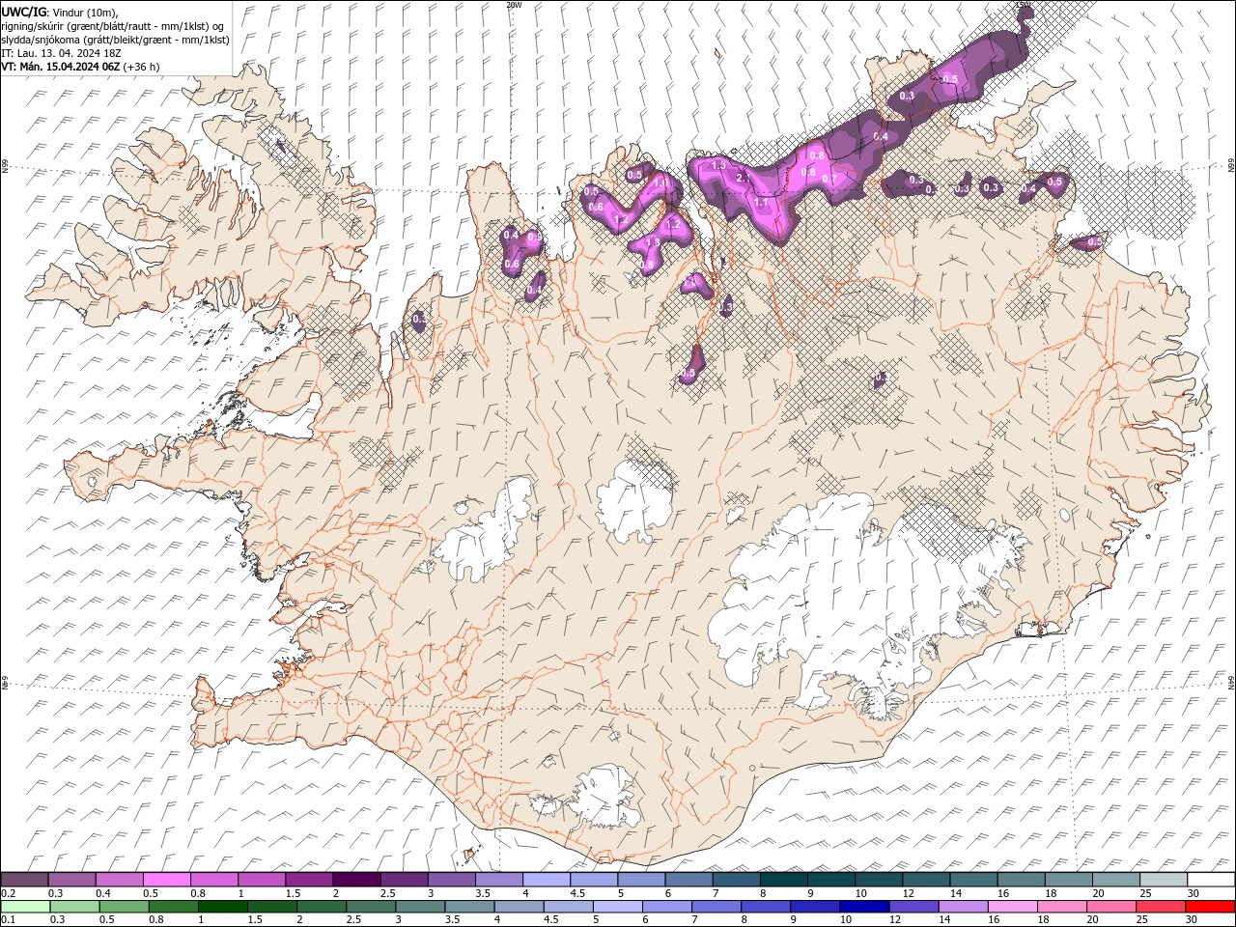This screenshot has width=1236, height=927.
Task: Pick the bright red 30 rain scale swatch
Action: [1210, 906]
